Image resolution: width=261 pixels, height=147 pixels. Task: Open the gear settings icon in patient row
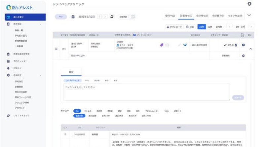point(243,56)
